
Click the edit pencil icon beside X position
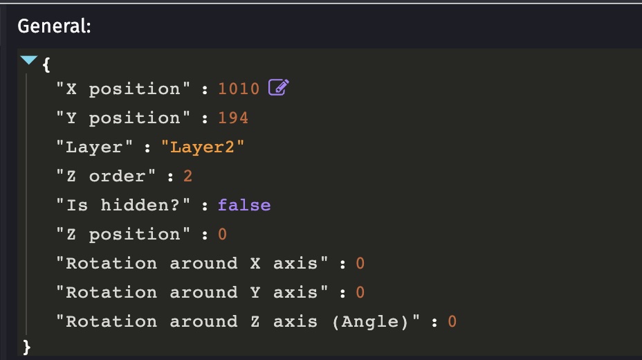tap(278, 87)
